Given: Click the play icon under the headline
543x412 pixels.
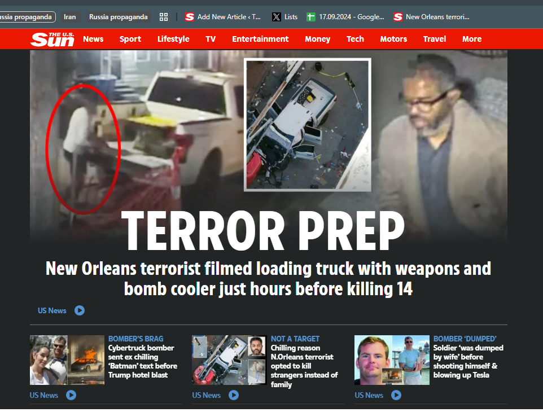Looking at the screenshot, I should point(80,310).
